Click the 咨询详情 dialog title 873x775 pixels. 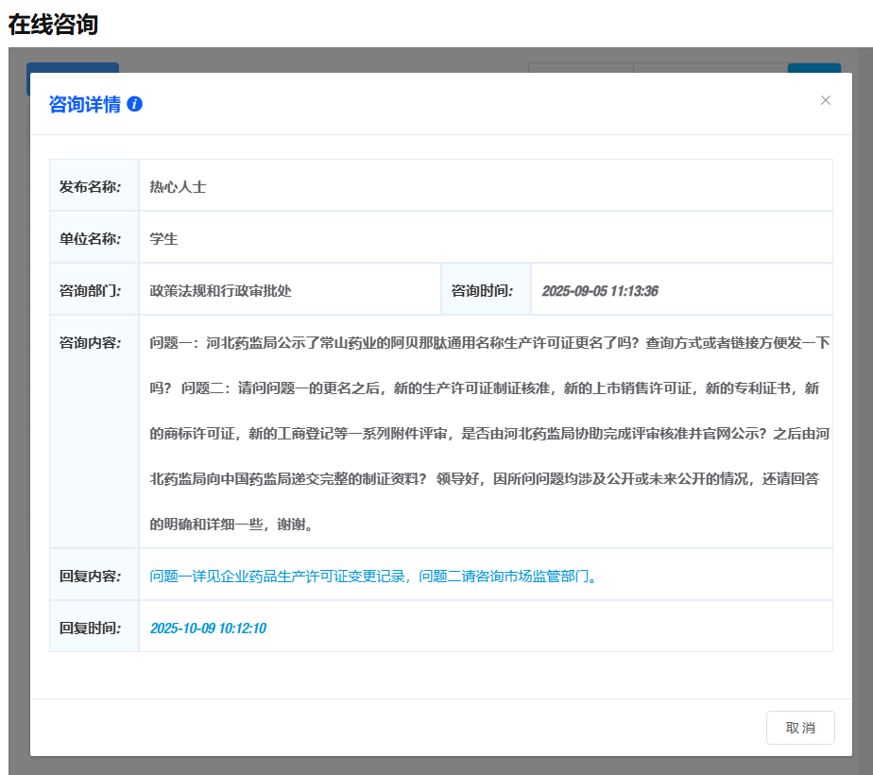click(x=85, y=104)
